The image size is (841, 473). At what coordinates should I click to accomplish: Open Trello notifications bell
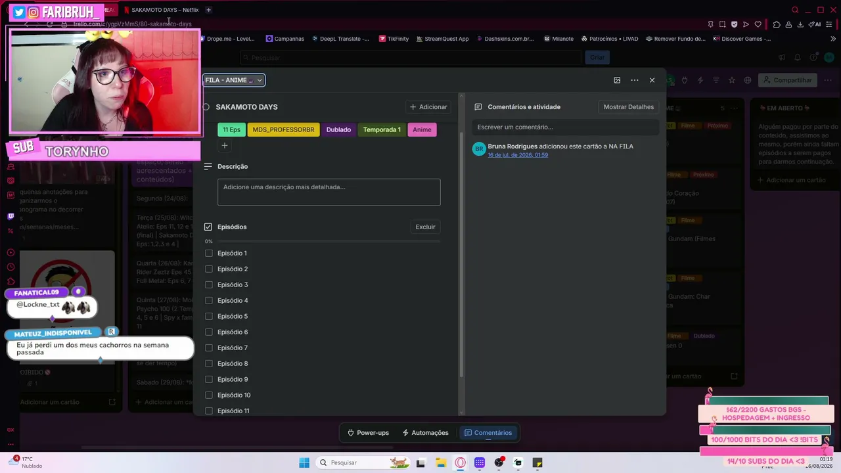point(798,58)
